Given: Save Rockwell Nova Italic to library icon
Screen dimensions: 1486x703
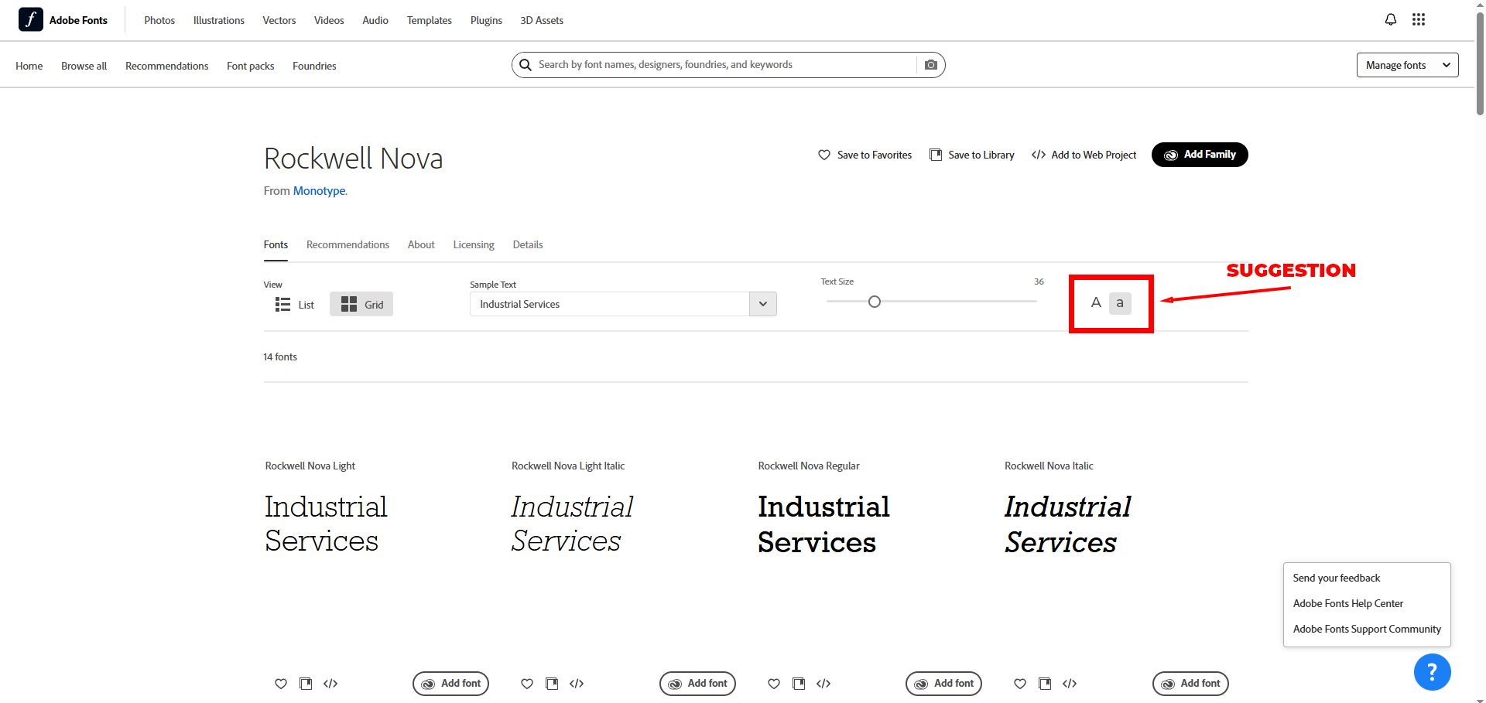Looking at the screenshot, I should (x=1045, y=684).
